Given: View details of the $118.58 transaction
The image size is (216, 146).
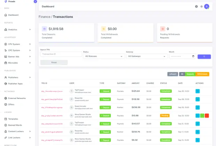Looking at the screenshot, I should [x=198, y=99].
